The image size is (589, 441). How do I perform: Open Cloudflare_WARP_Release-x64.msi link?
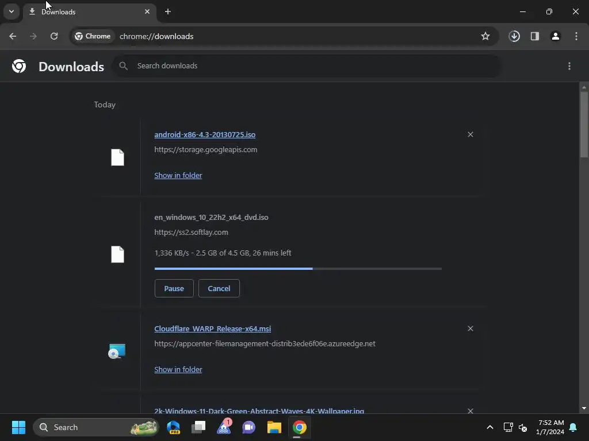[x=213, y=329]
